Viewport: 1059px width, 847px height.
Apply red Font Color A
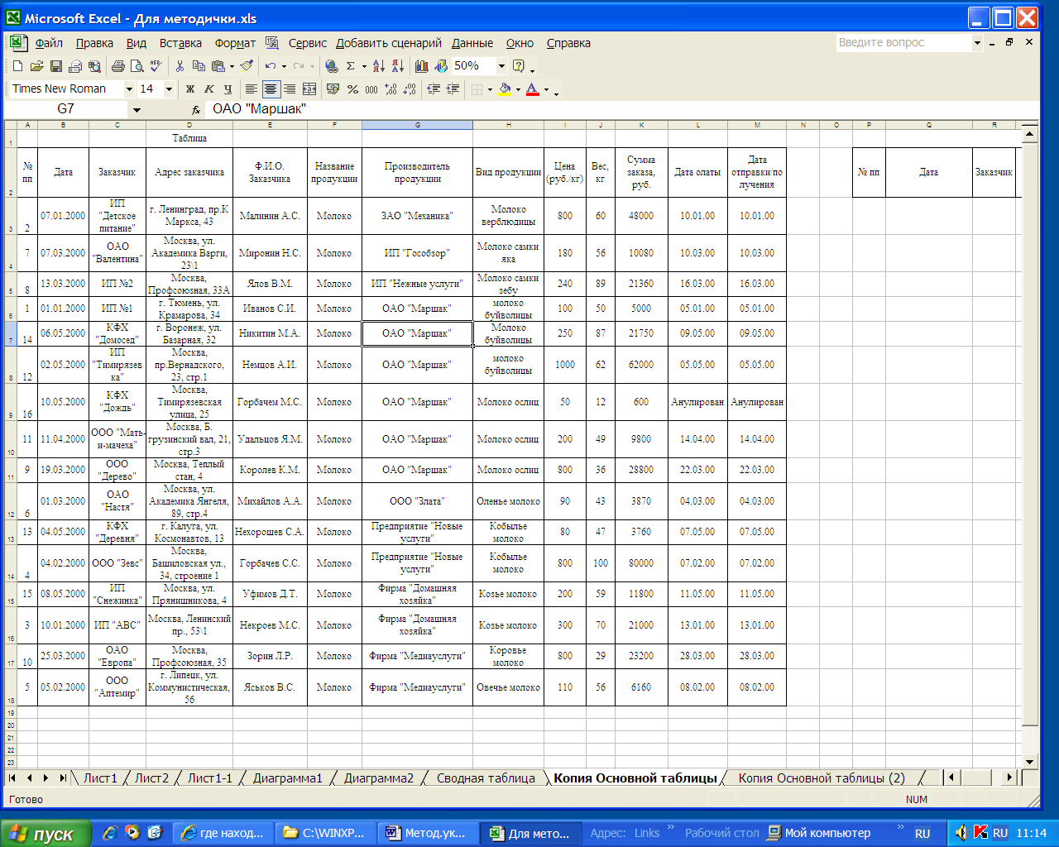(x=532, y=89)
